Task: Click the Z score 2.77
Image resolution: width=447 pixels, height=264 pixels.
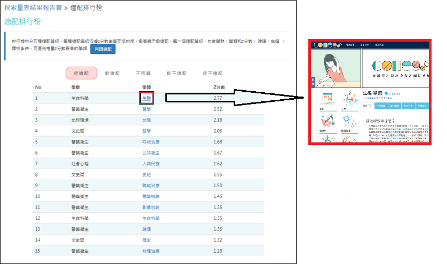Action: click(218, 98)
